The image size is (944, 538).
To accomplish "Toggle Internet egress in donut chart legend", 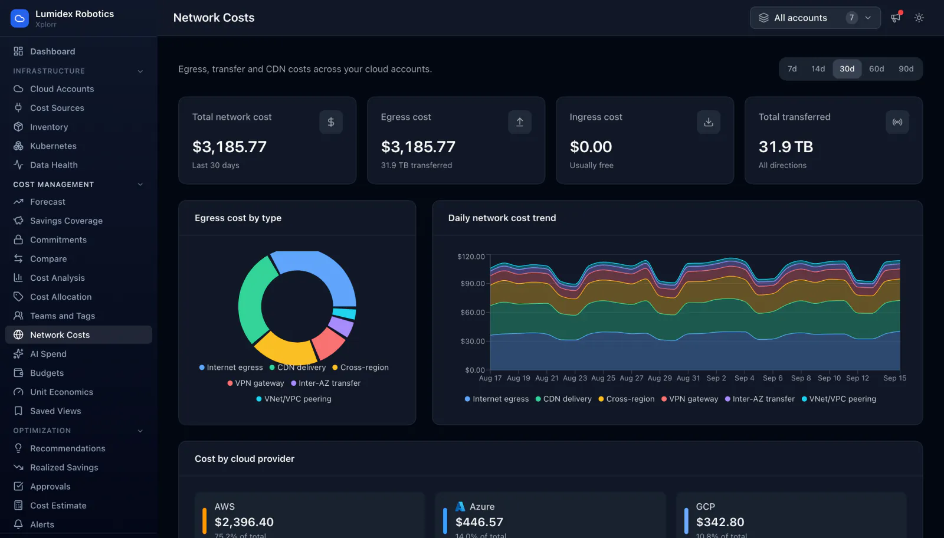I will pos(231,368).
